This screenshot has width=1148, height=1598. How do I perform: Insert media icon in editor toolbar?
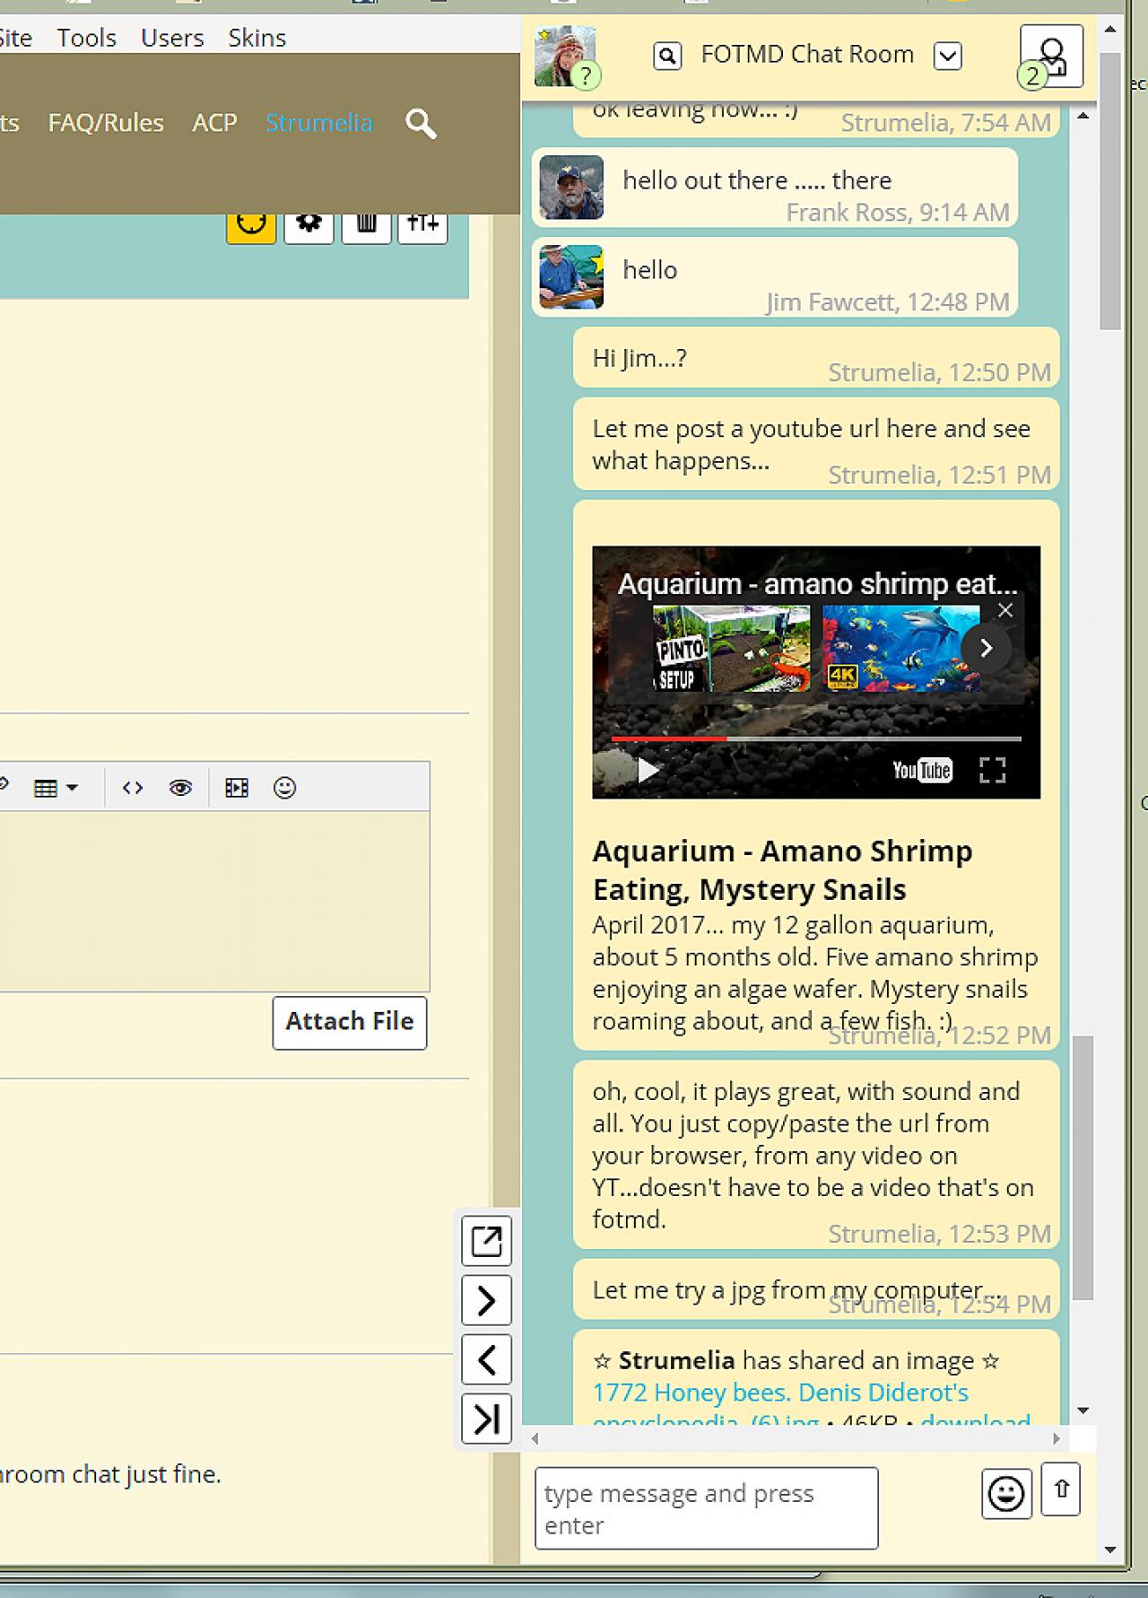[x=237, y=788]
